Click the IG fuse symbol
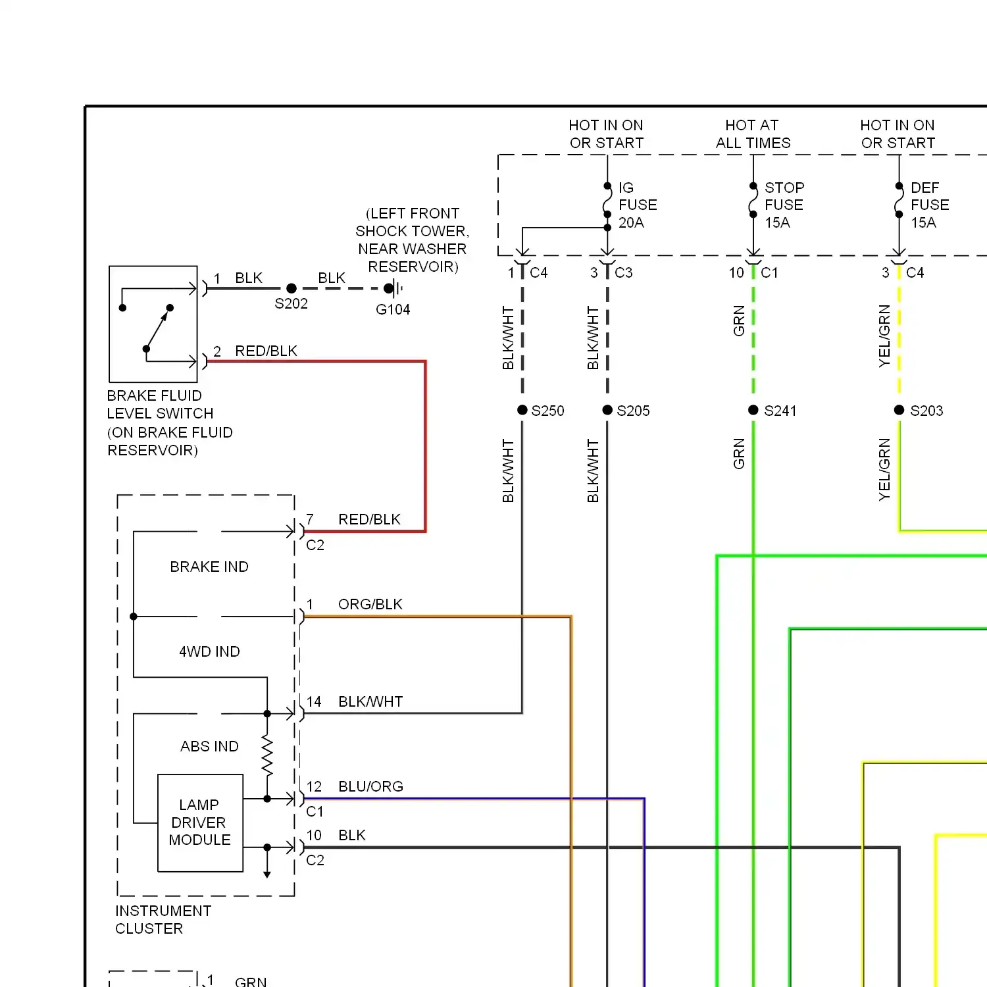The height and width of the screenshot is (987, 987). pyautogui.click(x=607, y=200)
